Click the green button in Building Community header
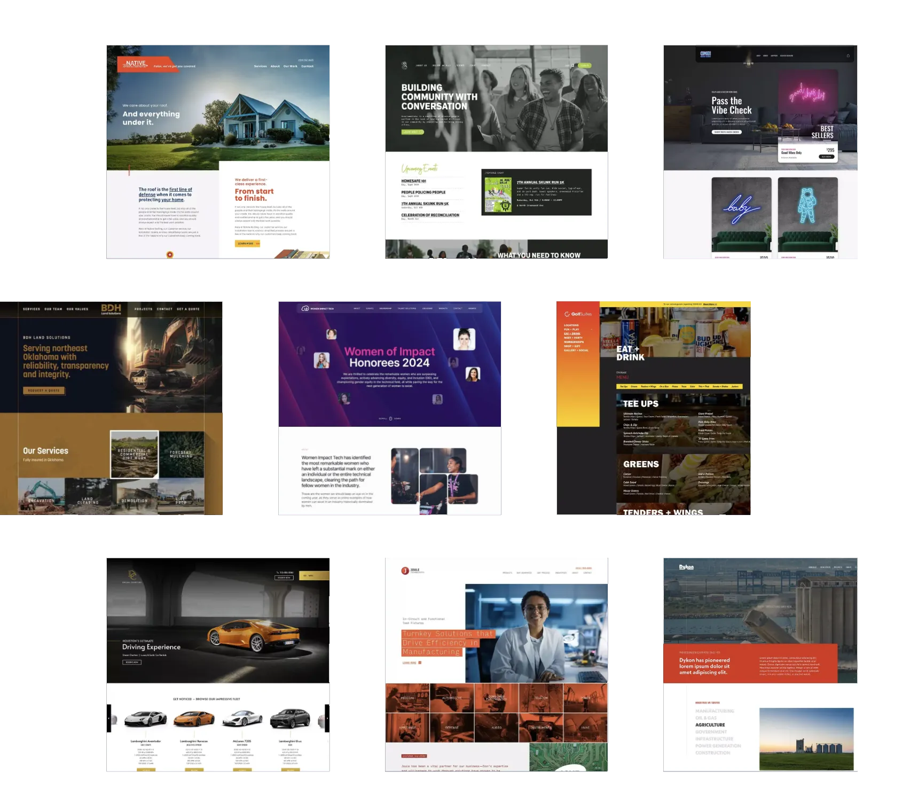Viewport: 910px width, 796px height. (585, 66)
